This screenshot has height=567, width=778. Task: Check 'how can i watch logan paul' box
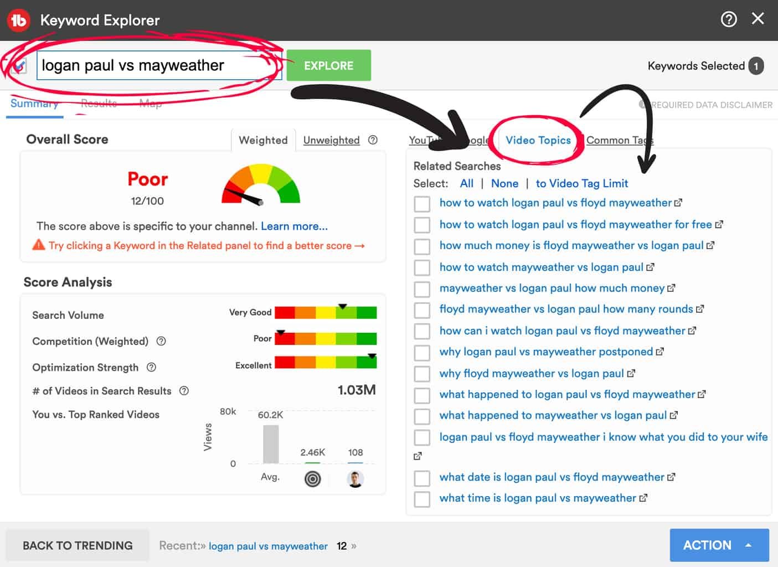pos(422,331)
